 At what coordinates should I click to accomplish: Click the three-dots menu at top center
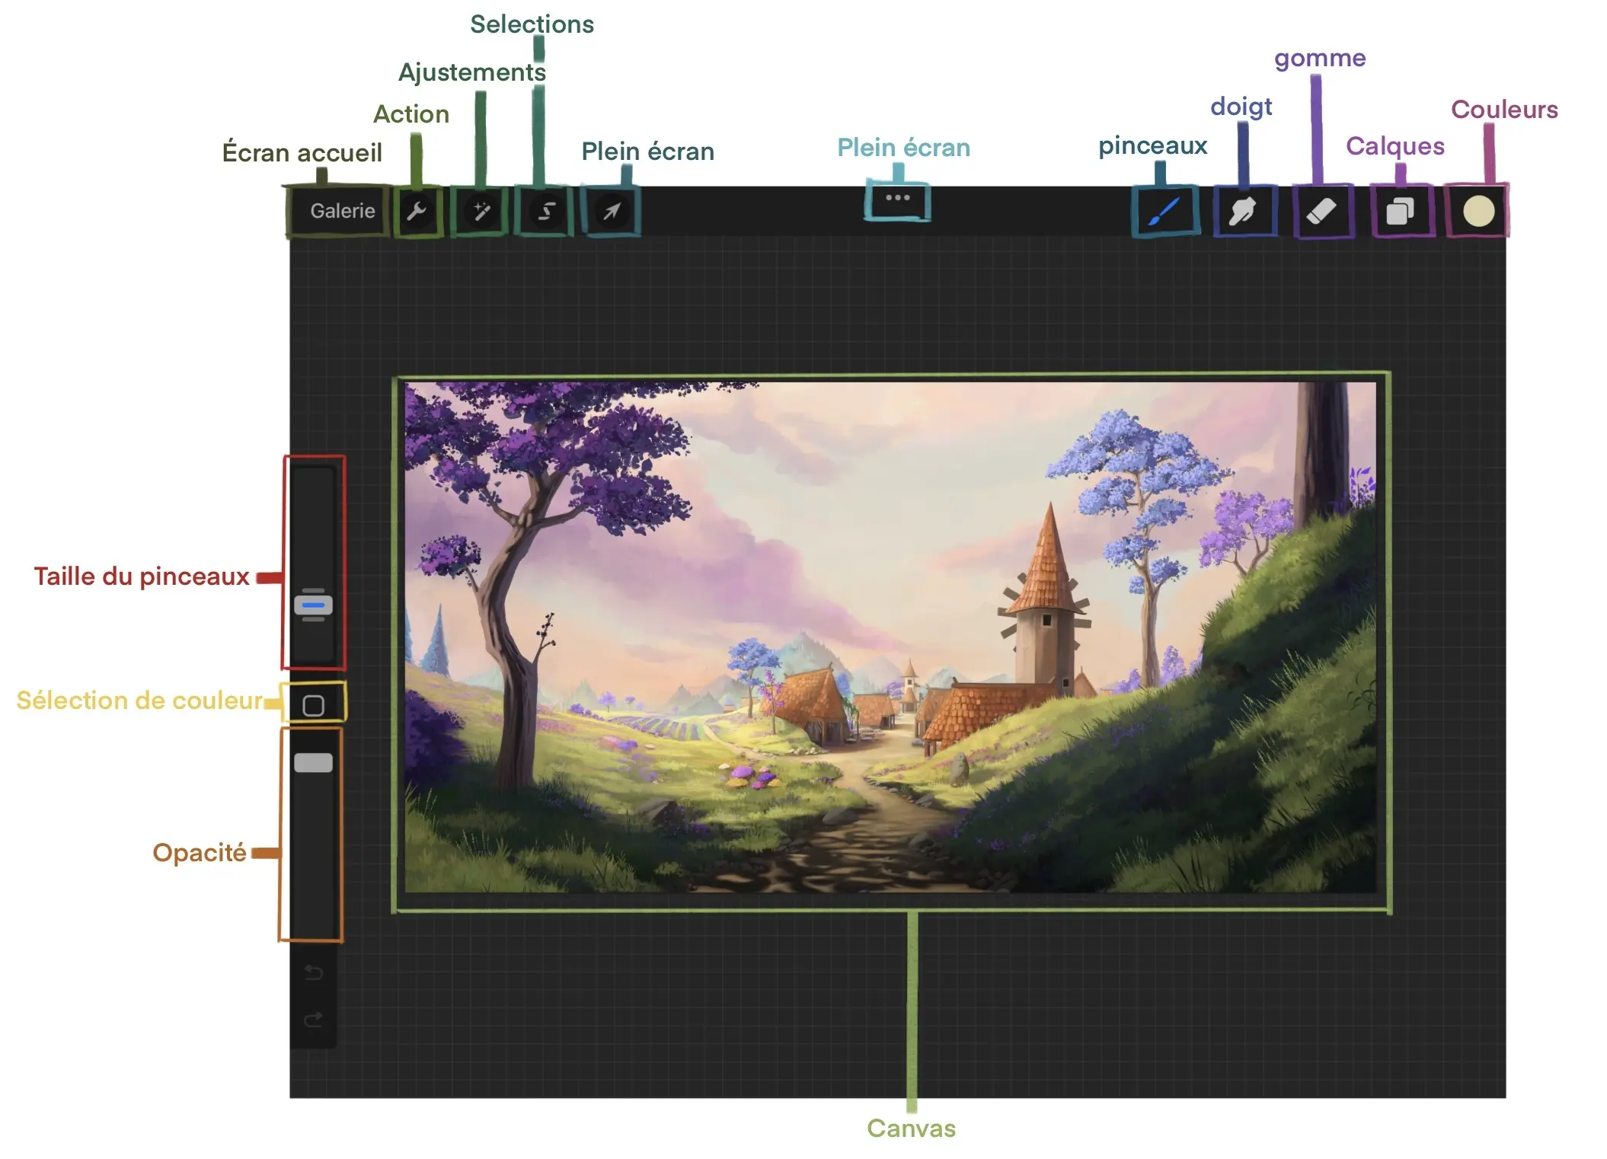[897, 198]
